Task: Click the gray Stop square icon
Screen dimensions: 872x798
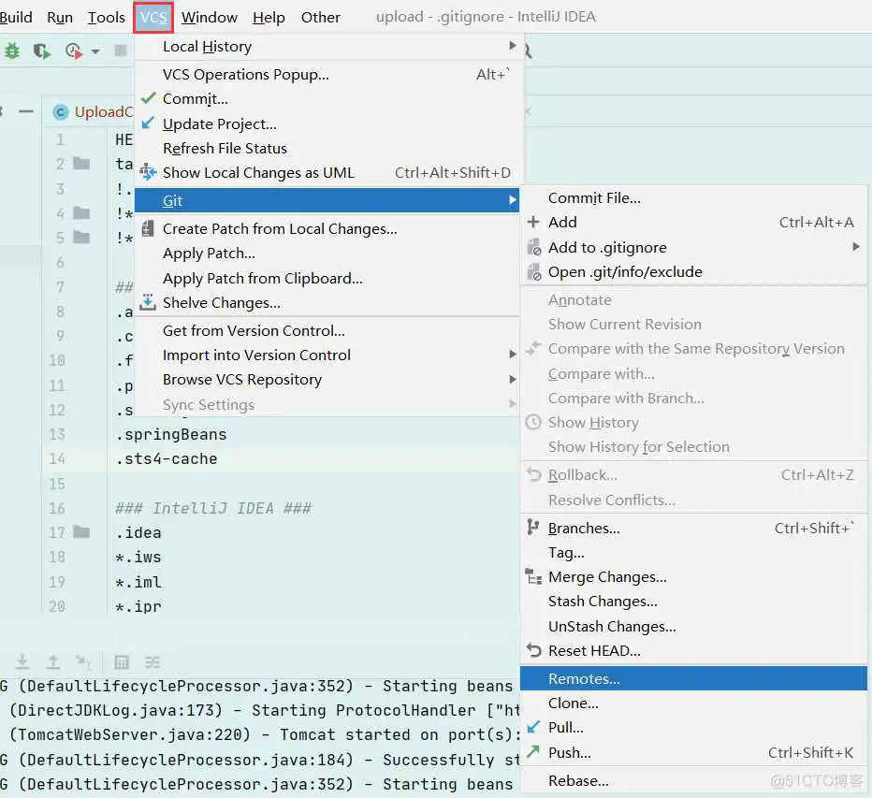Action: 121,51
